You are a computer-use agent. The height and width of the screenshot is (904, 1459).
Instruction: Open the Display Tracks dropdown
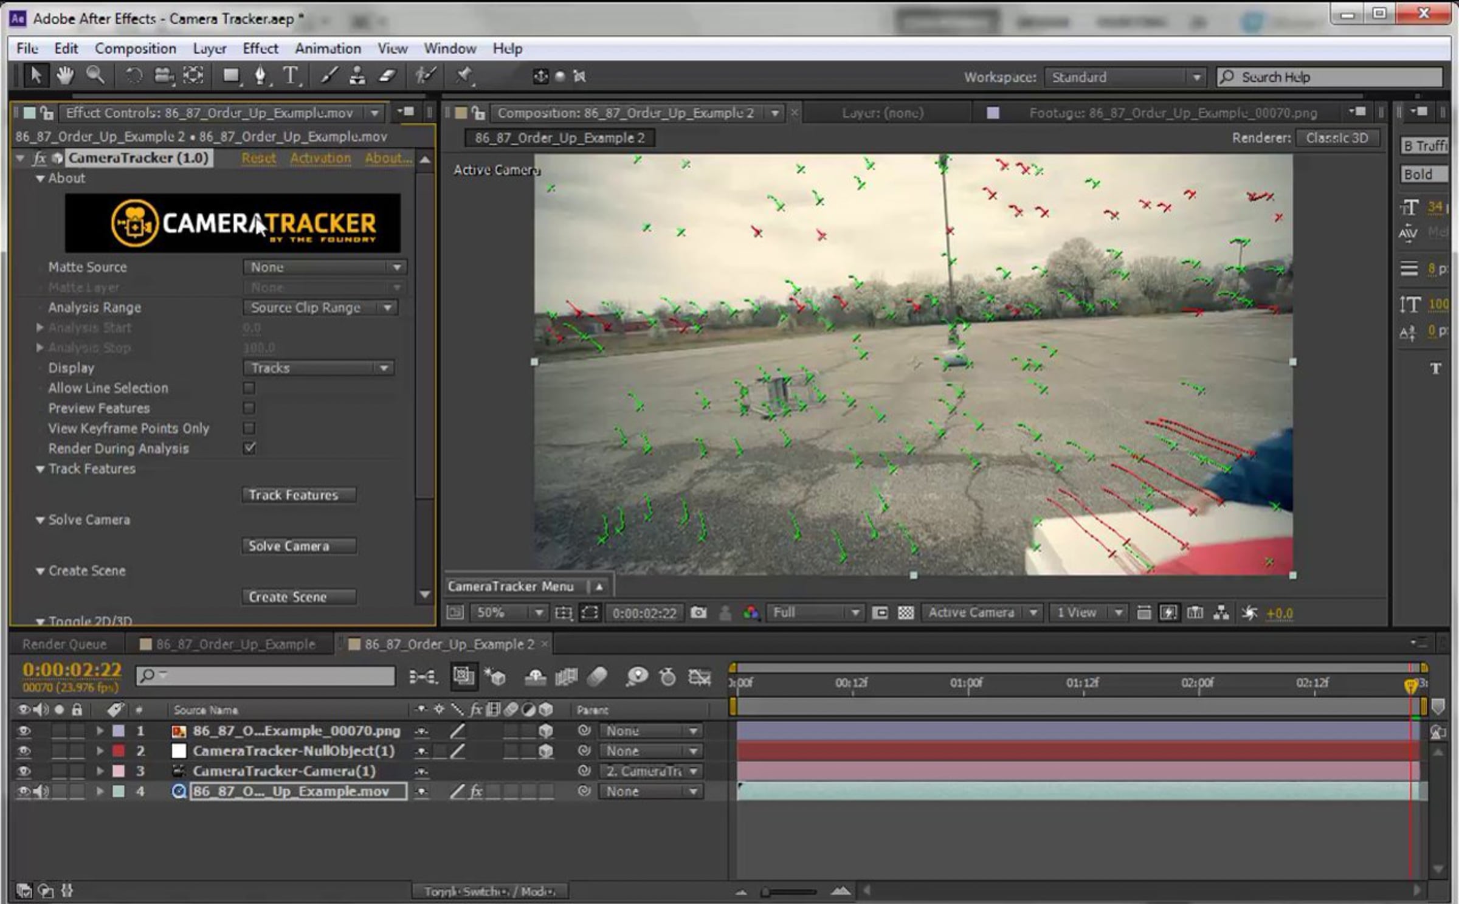point(319,368)
